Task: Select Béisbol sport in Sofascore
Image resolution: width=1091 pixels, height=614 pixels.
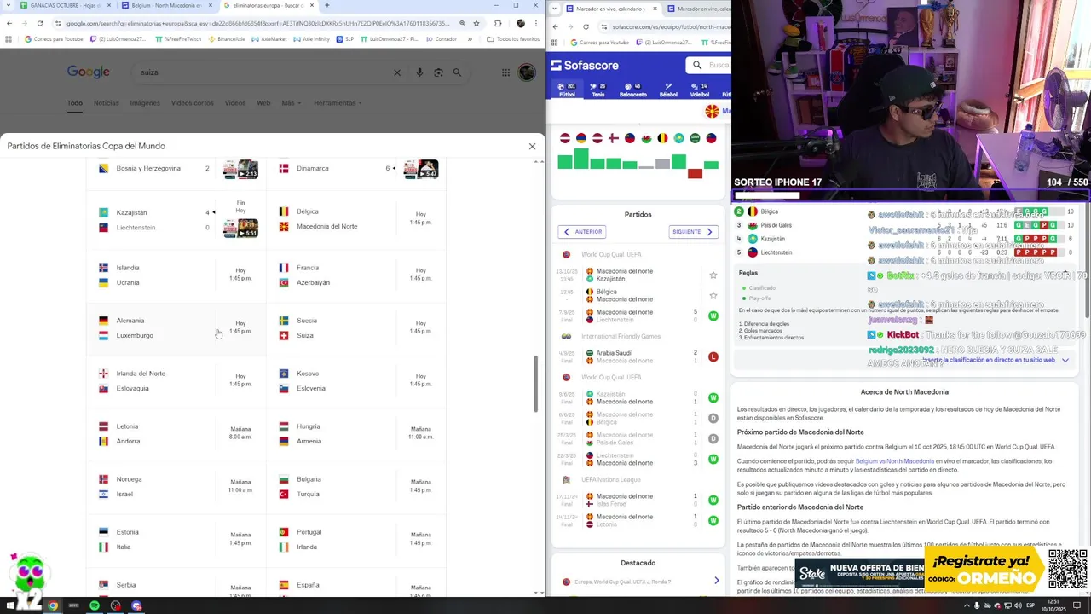Action: click(x=668, y=90)
